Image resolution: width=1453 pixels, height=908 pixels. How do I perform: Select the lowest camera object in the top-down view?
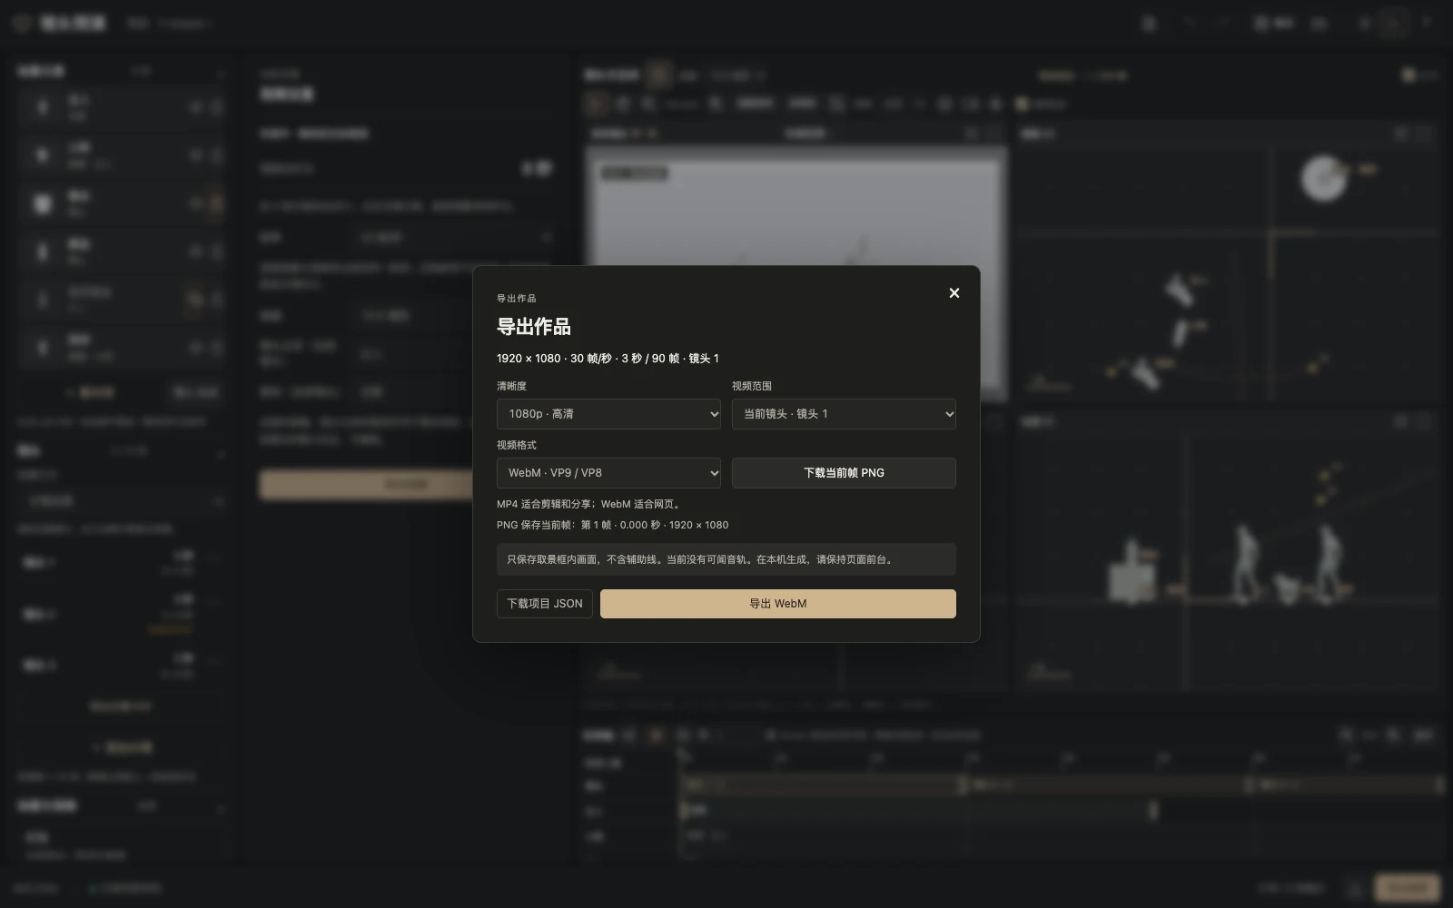pos(1143,373)
